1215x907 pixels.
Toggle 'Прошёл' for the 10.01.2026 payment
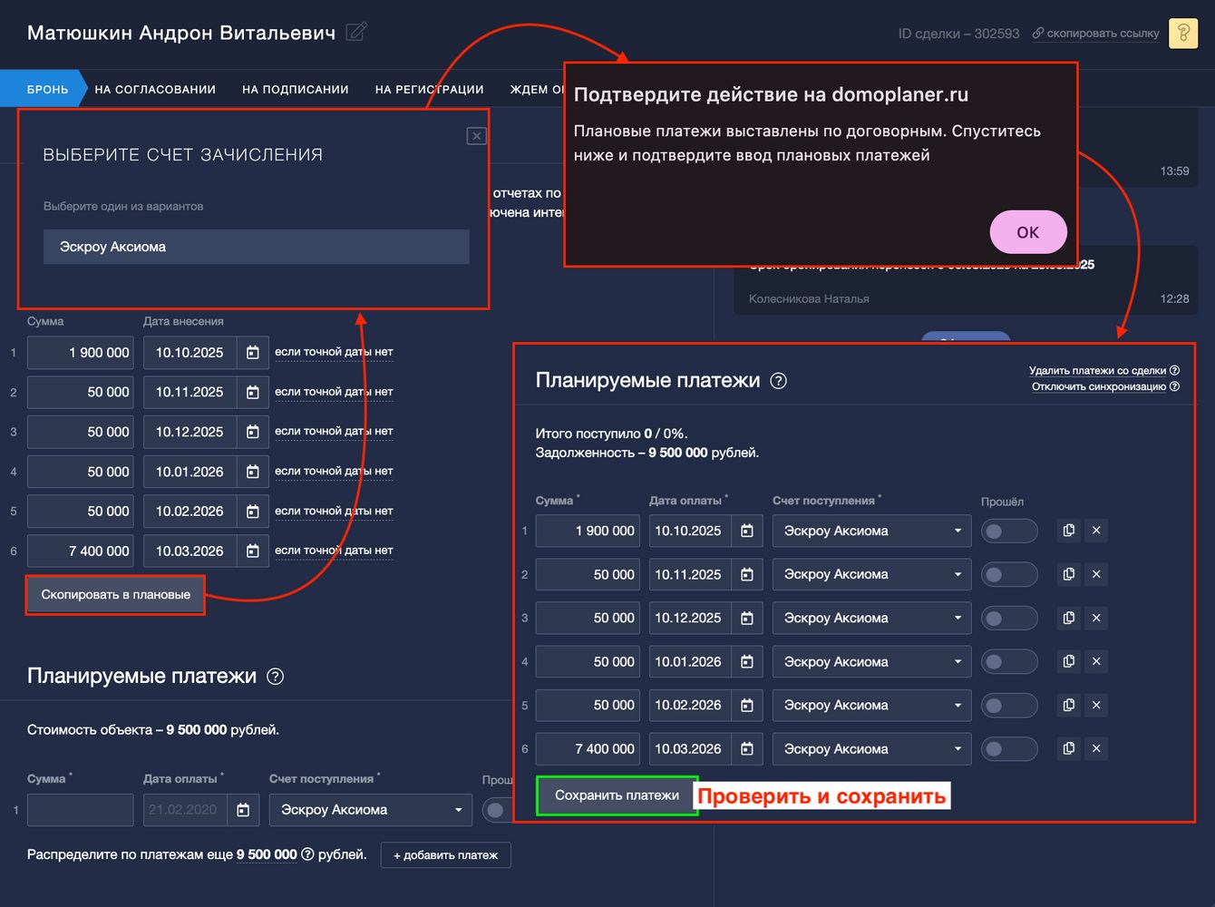click(1008, 662)
